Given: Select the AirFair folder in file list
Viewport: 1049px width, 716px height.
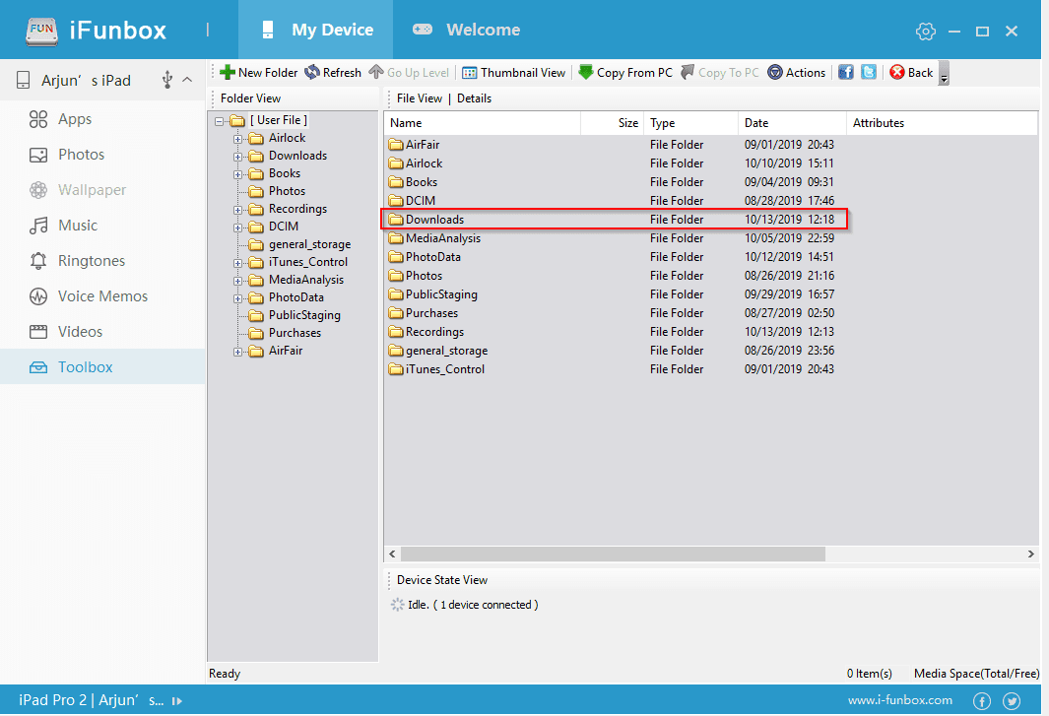Looking at the screenshot, I should coord(615,145).
